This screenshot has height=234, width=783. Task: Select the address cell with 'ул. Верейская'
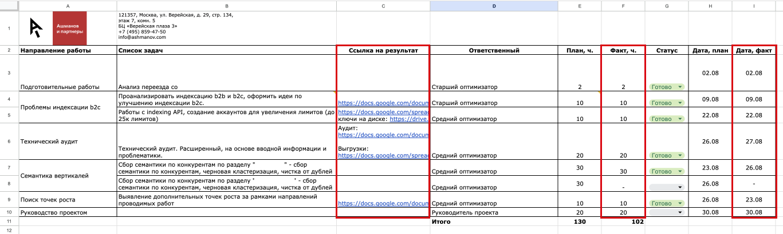pyautogui.click(x=226, y=27)
